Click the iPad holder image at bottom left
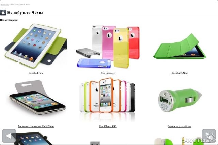The image size is (218, 145). (33, 138)
